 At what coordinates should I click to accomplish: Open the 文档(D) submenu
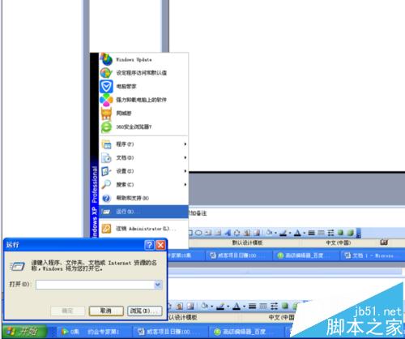click(x=143, y=157)
